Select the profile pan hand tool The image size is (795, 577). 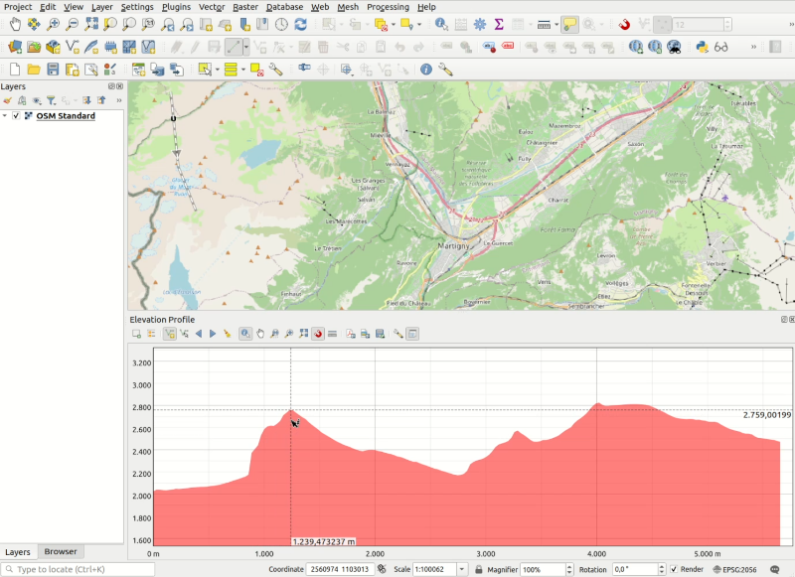pyautogui.click(x=260, y=334)
